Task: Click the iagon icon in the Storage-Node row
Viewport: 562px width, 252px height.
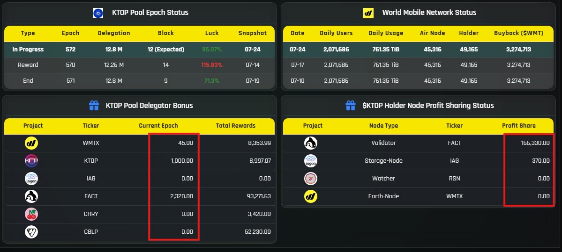Action: tap(311, 161)
